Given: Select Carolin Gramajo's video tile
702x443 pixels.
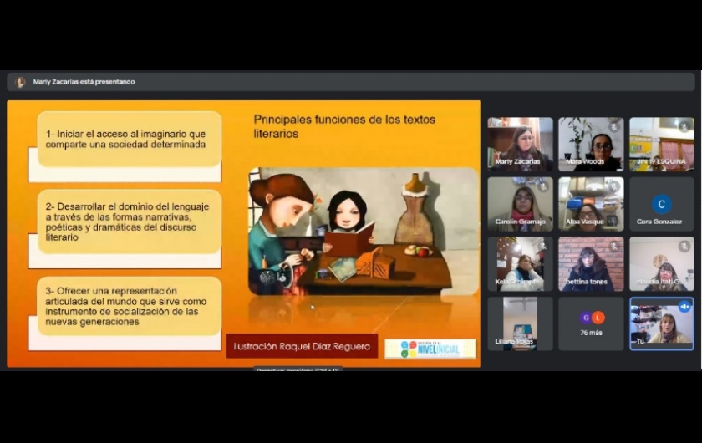Looking at the screenshot, I should pyautogui.click(x=520, y=204).
